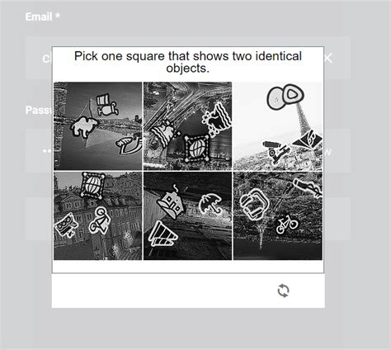This screenshot has width=391, height=350.
Task: Click the Password input field
Action: [188, 151]
